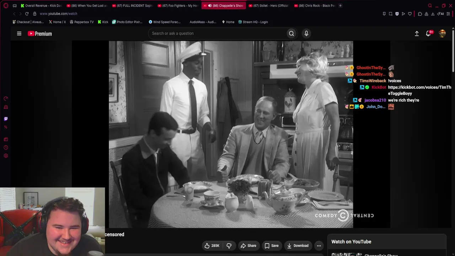Image resolution: width=455 pixels, height=256 pixels.
Task: Open Photo Editor Pixlr bookmark
Action: click(x=127, y=22)
